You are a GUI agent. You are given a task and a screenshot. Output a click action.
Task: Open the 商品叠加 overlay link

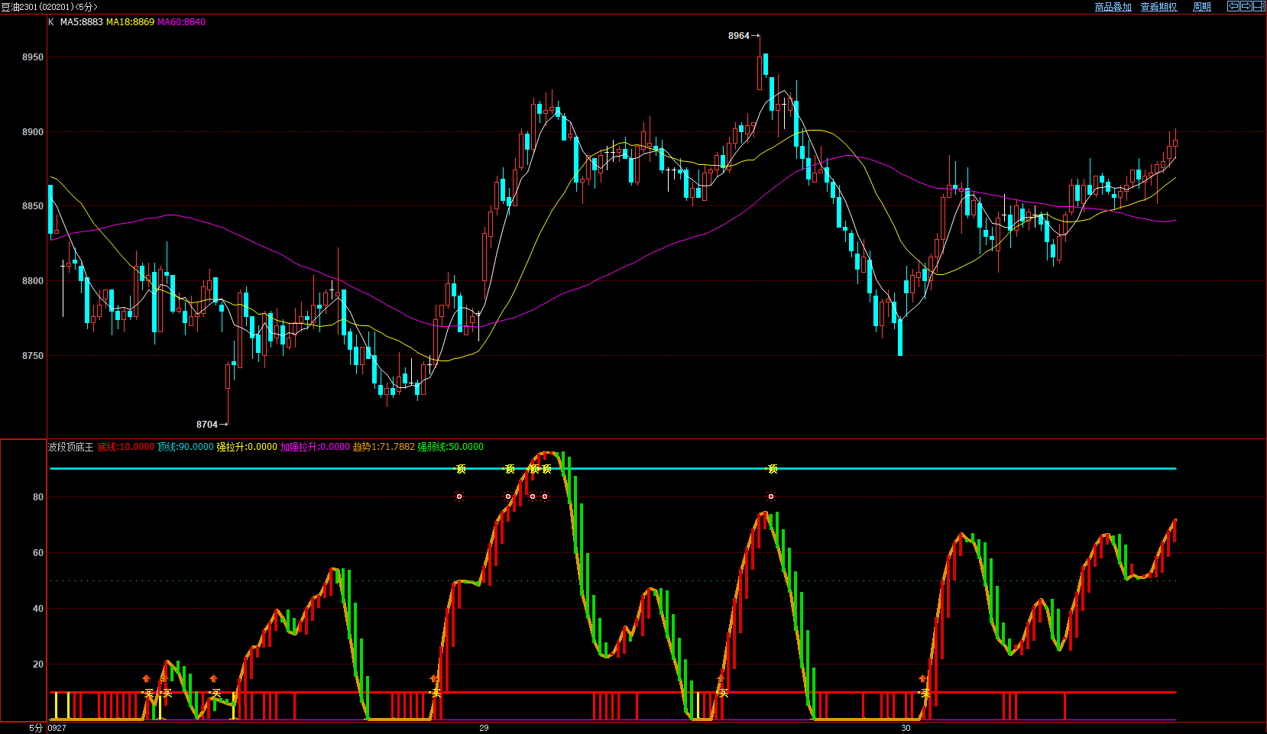(1113, 7)
